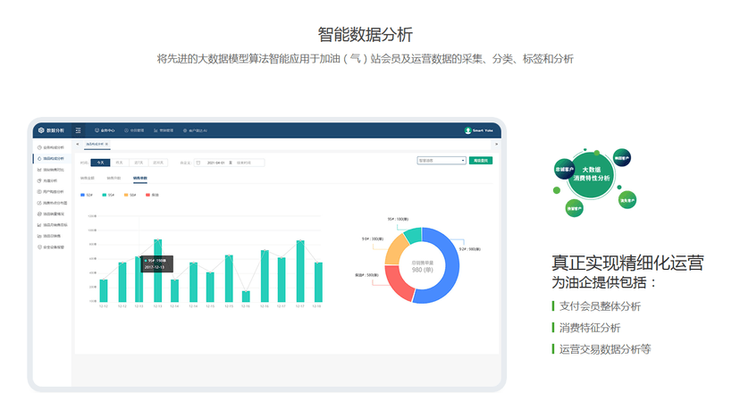Click the list item 运营交易数据分析等
This screenshot has height=393, width=740.
(605, 349)
